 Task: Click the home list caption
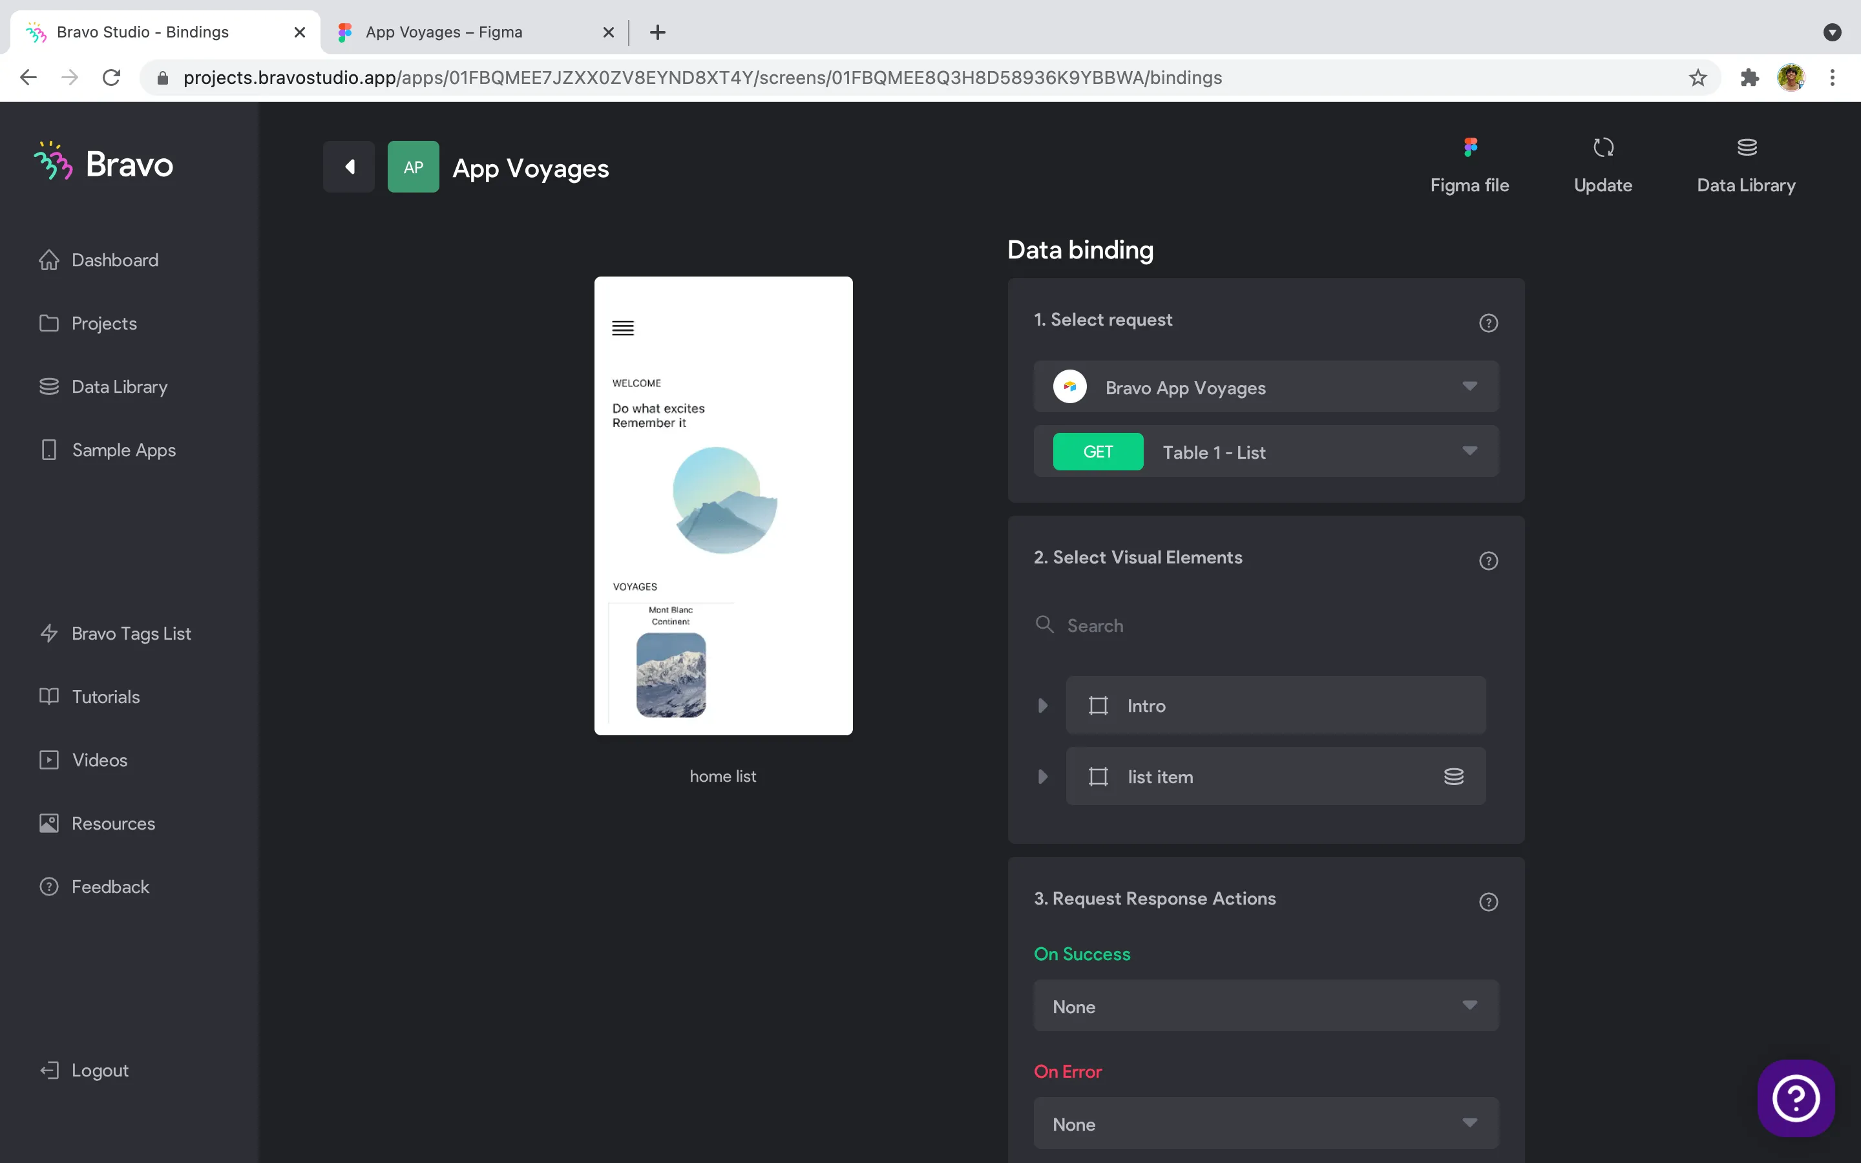pyautogui.click(x=723, y=776)
